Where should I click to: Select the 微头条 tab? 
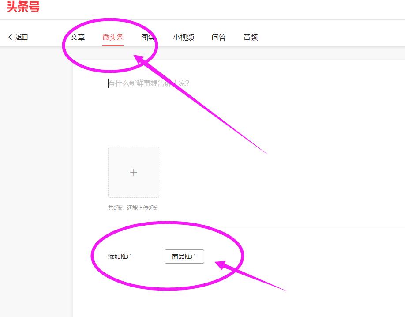tap(113, 37)
